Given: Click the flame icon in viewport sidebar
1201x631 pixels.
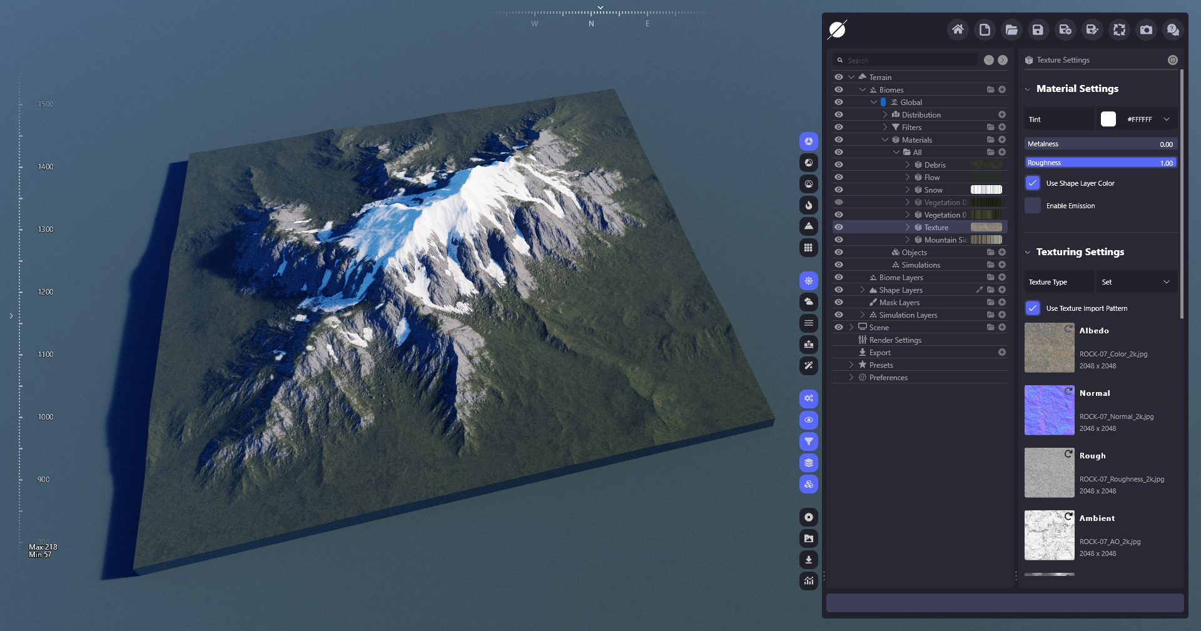Looking at the screenshot, I should click(809, 205).
